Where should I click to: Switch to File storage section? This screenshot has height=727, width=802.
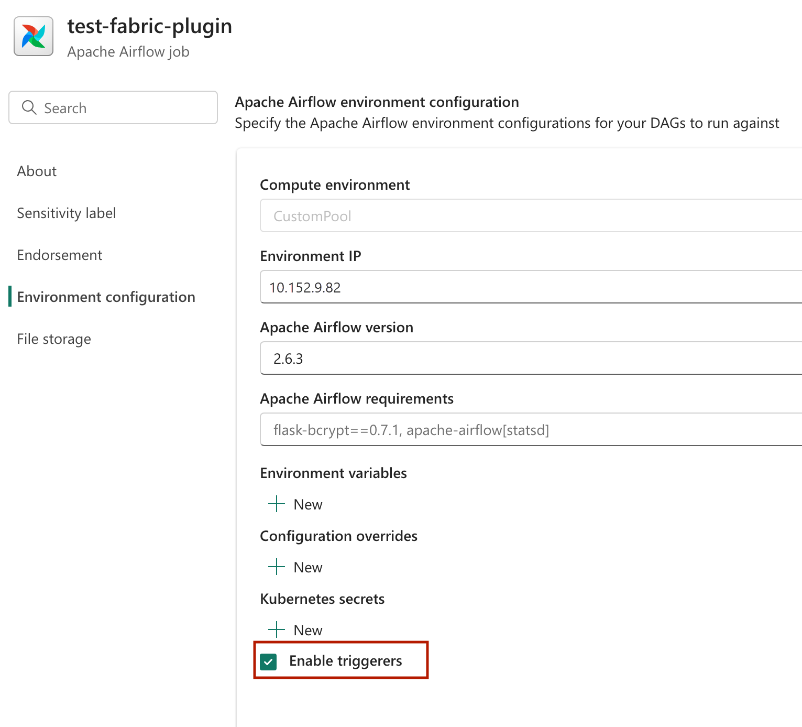coord(54,339)
